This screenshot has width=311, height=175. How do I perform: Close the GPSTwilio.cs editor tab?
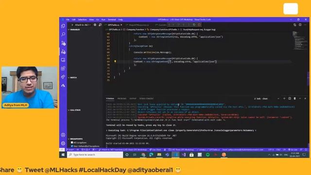121,25
